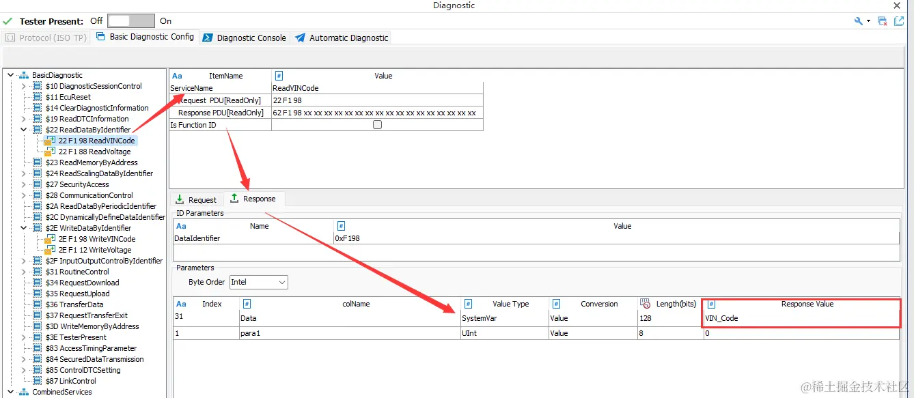Select the $84 SecuredDataTransmission tree item
This screenshot has height=398, width=914.
(94, 359)
